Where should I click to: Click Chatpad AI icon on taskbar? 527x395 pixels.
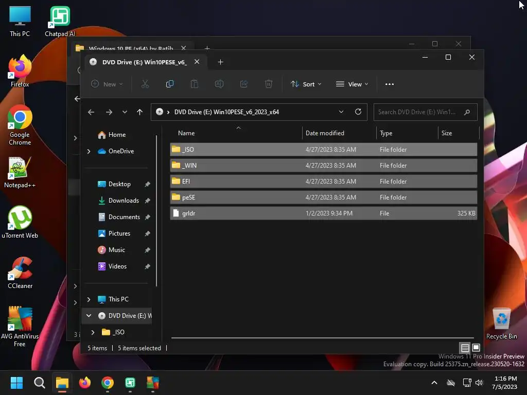pyautogui.click(x=130, y=383)
